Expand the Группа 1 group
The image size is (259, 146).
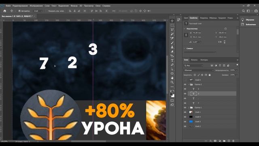[189, 107]
